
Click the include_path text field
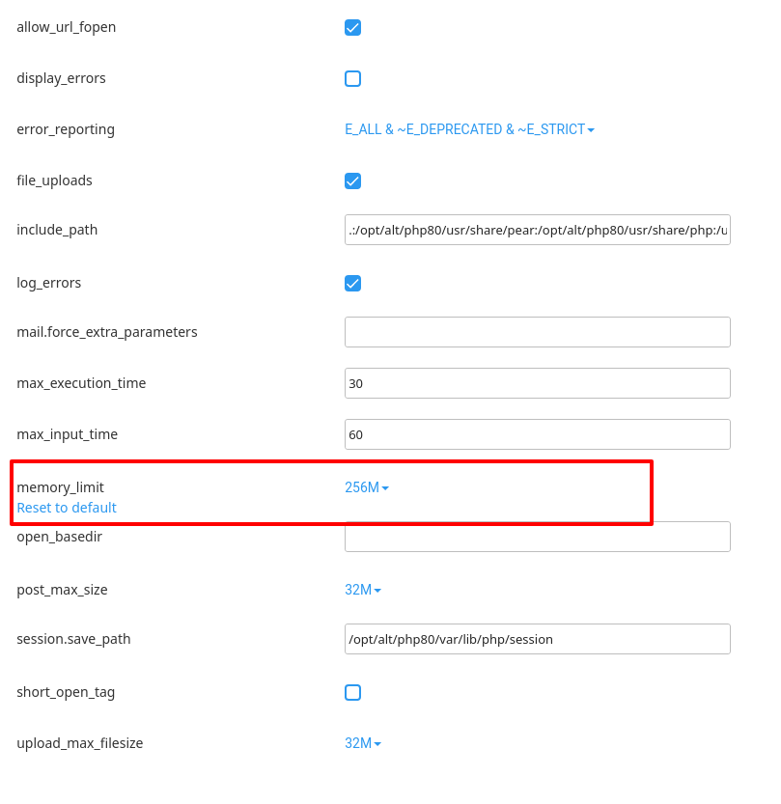pos(538,230)
